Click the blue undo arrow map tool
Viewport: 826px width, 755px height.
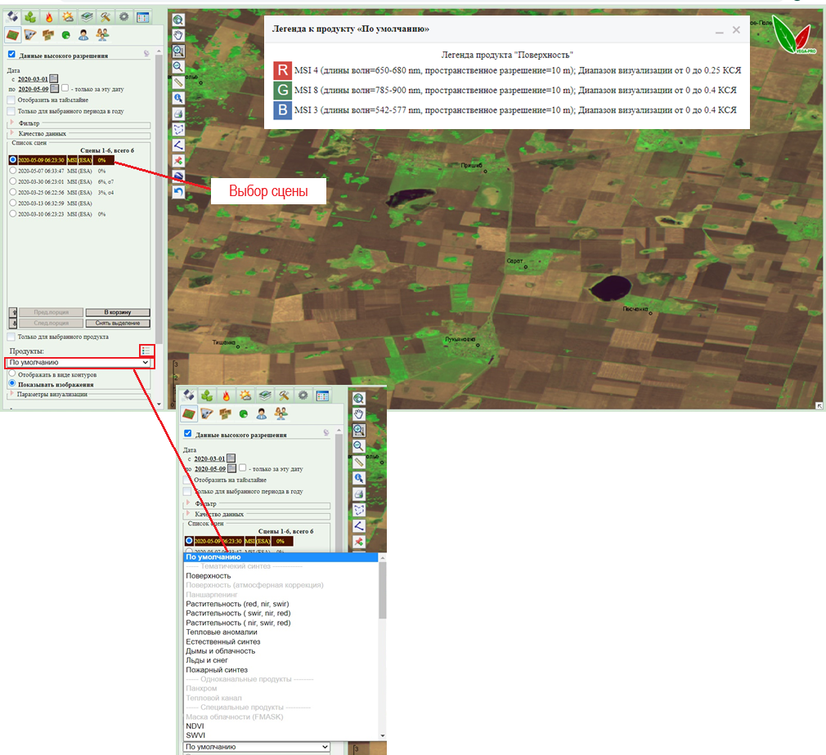[x=177, y=192]
